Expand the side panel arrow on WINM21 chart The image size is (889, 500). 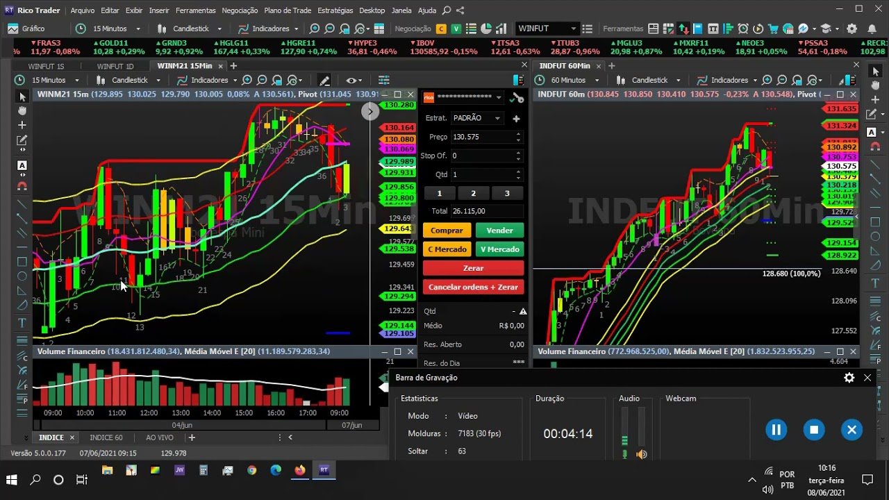point(369,110)
